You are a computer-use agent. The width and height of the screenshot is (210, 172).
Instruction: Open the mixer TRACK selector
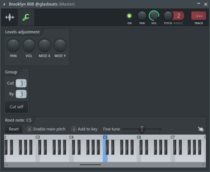point(199,16)
